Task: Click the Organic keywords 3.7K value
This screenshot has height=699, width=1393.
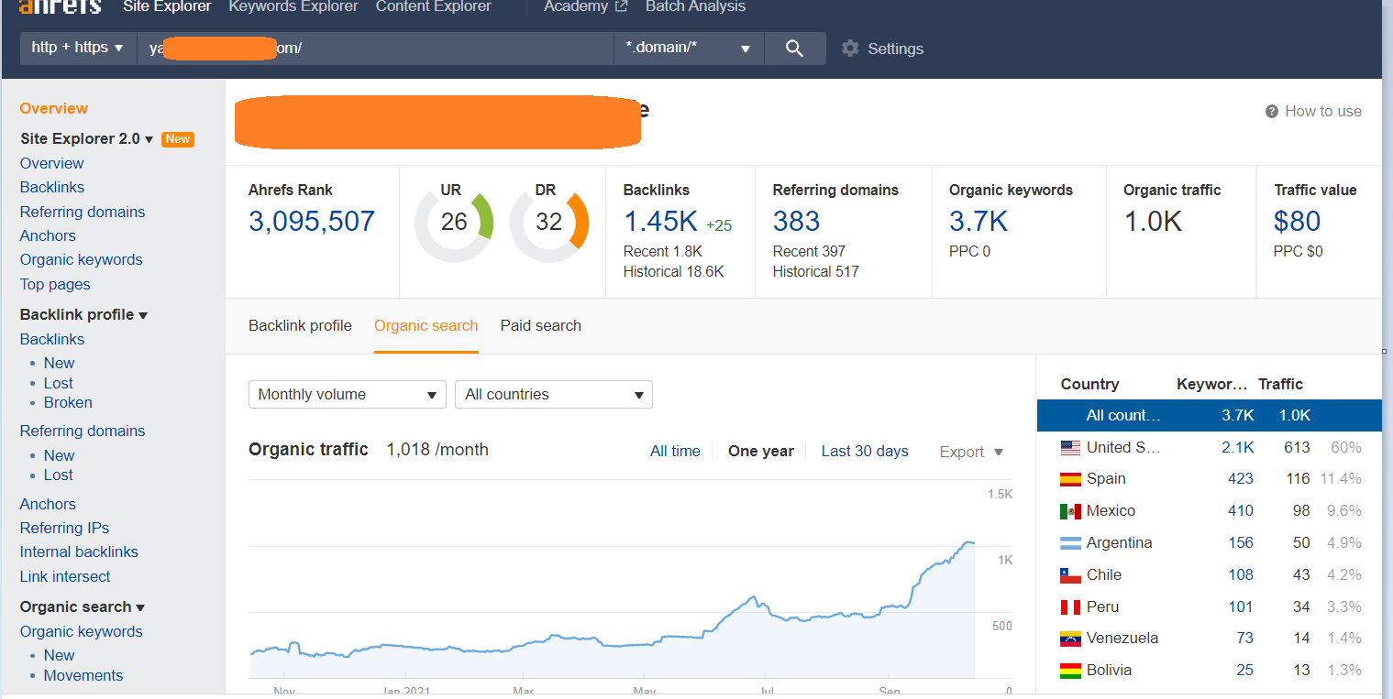Action: click(978, 222)
